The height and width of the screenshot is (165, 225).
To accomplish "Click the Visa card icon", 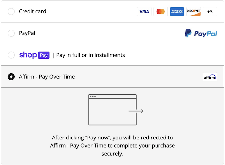I will click(x=144, y=12).
